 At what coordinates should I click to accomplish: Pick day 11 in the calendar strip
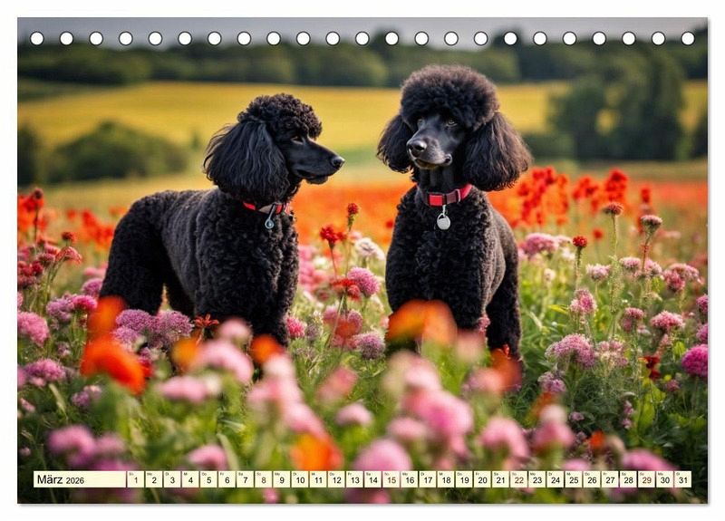(x=318, y=479)
